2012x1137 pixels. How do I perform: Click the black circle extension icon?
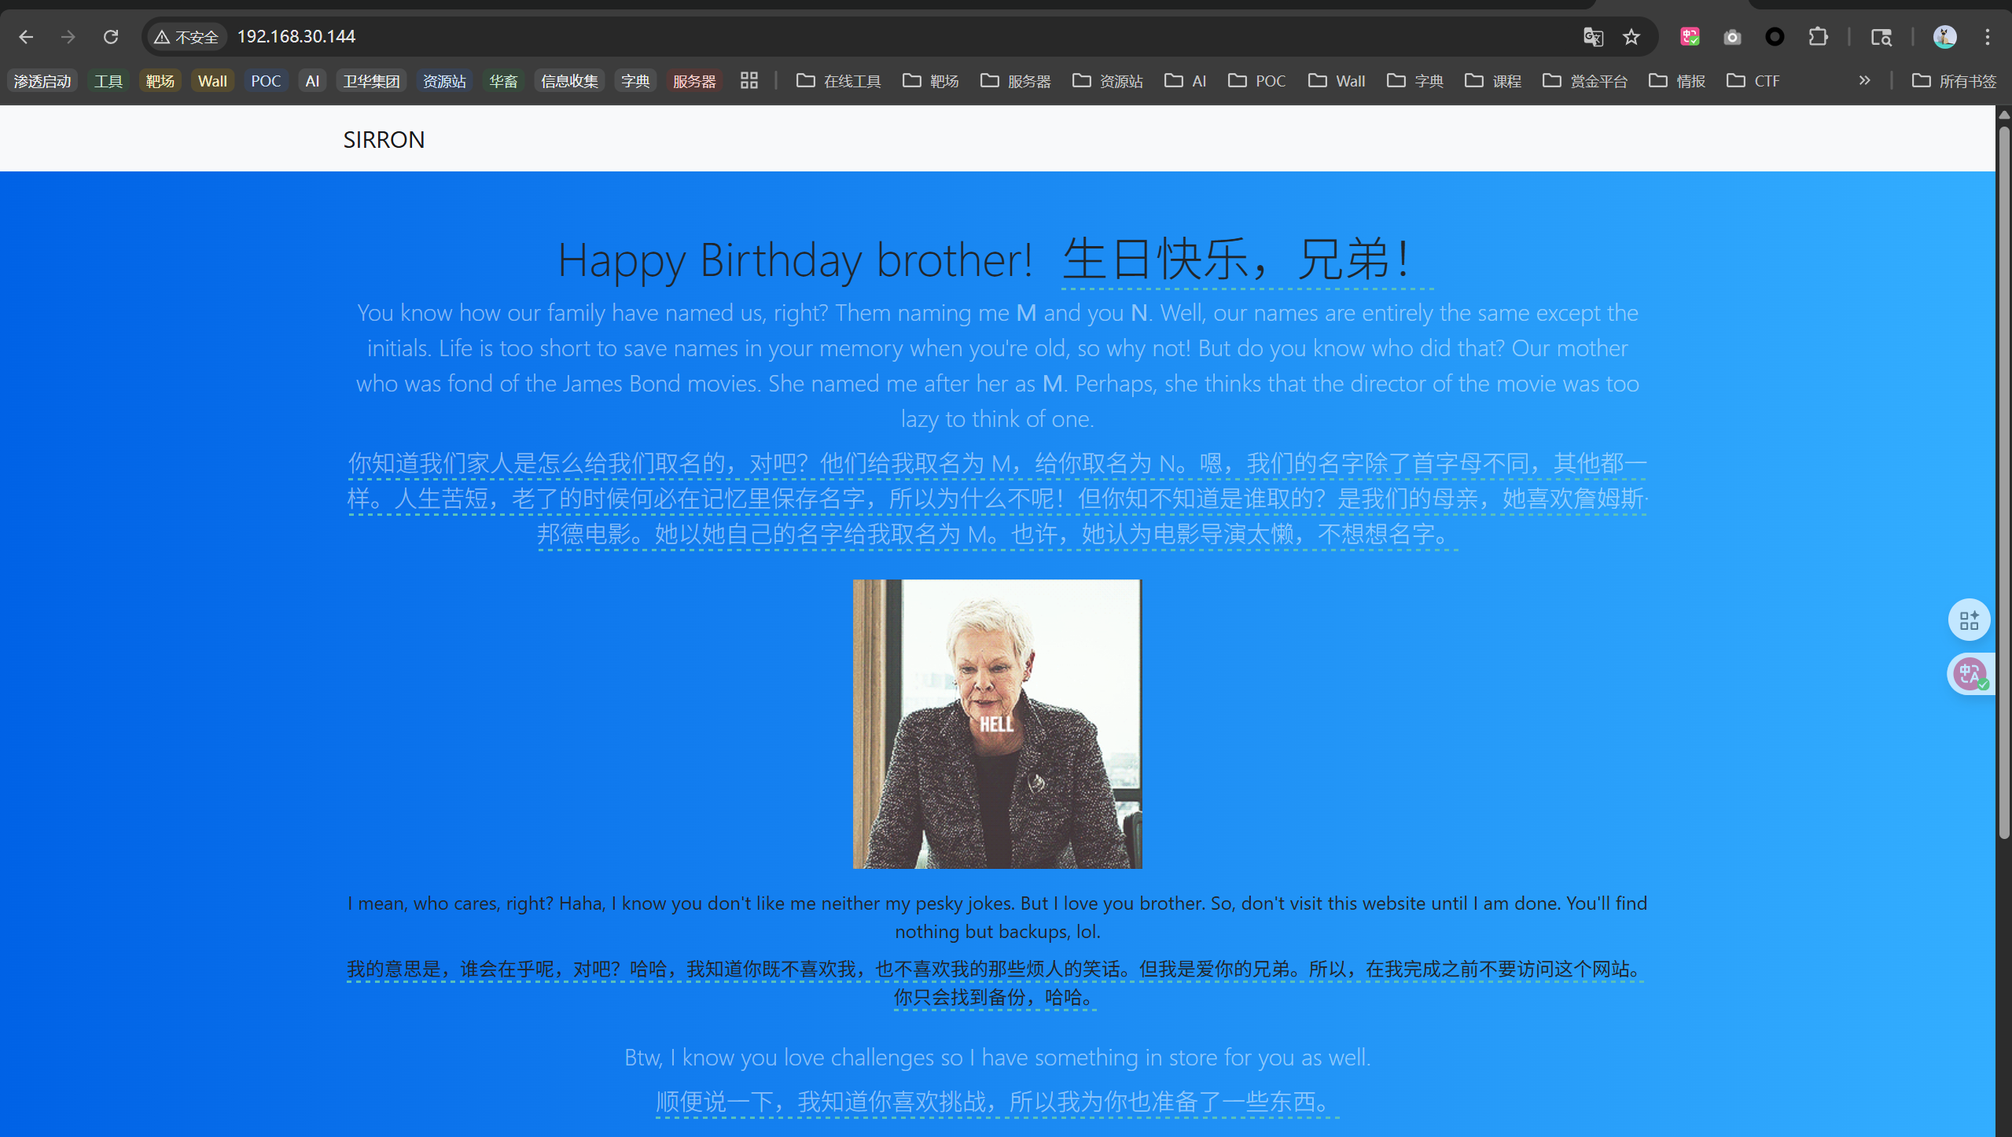coord(1775,37)
